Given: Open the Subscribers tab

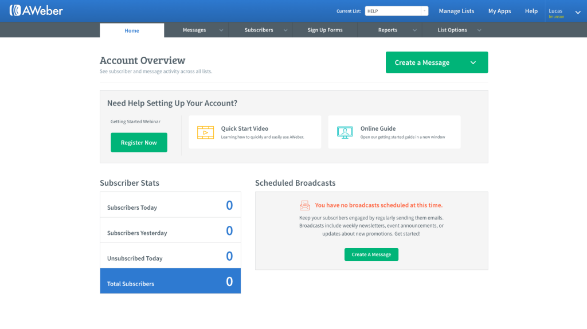Looking at the screenshot, I should coord(259,30).
